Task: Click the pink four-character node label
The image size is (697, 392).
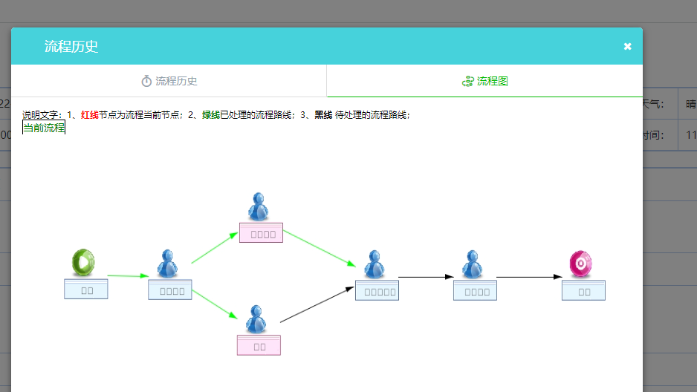Action: coord(261,233)
